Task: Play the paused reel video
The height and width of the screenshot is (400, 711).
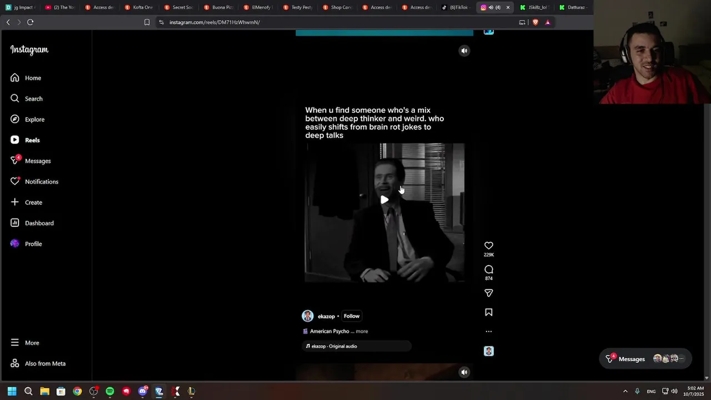Action: click(384, 199)
